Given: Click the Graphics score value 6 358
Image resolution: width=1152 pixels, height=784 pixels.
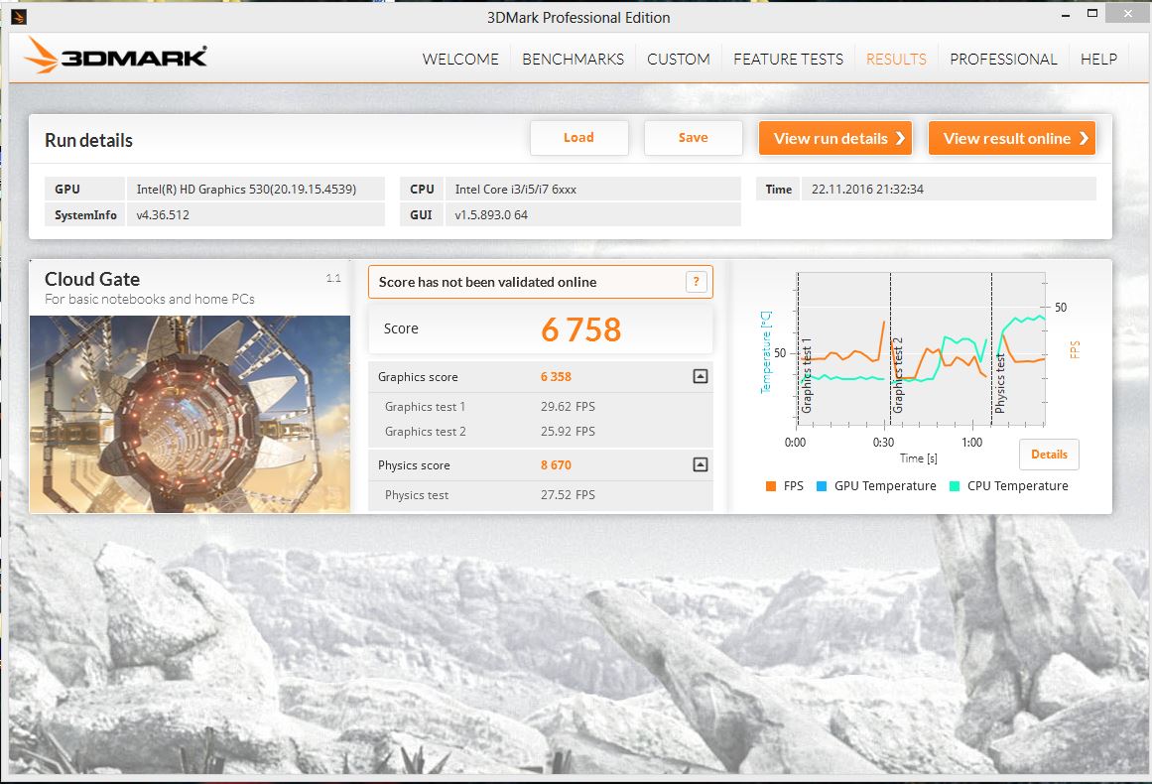Looking at the screenshot, I should point(556,376).
